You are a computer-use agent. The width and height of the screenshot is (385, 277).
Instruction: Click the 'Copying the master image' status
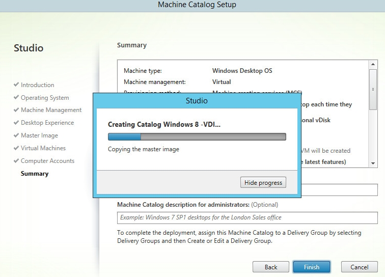pos(144,149)
